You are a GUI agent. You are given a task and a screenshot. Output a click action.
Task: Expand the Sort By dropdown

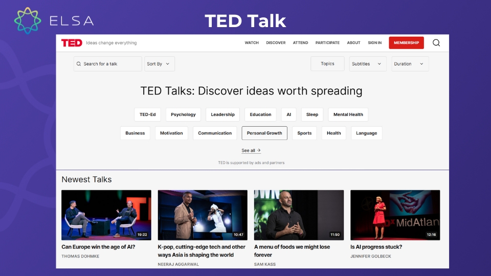tap(160, 64)
